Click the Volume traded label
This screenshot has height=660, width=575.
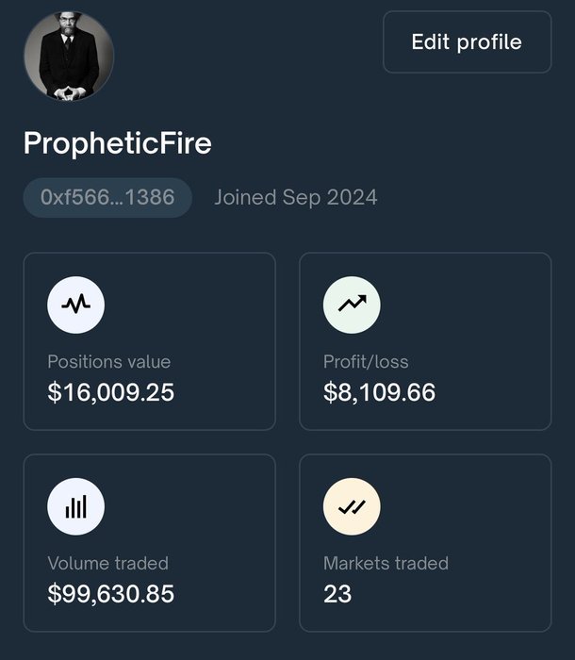(107, 563)
